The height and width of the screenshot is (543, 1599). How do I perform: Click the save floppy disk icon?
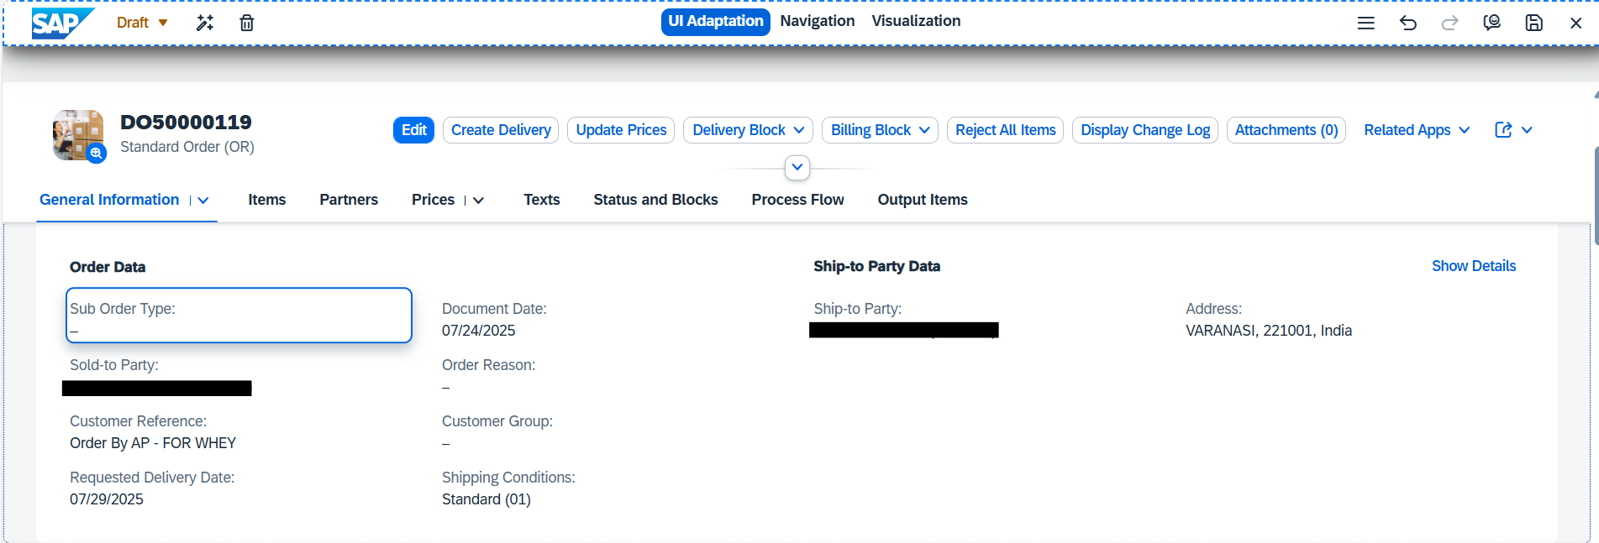[x=1534, y=23]
